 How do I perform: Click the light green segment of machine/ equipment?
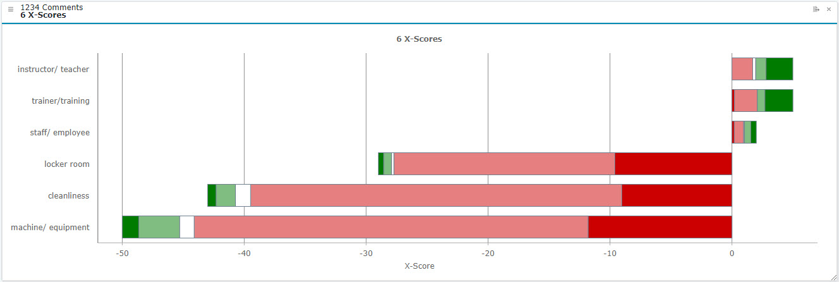click(x=159, y=227)
